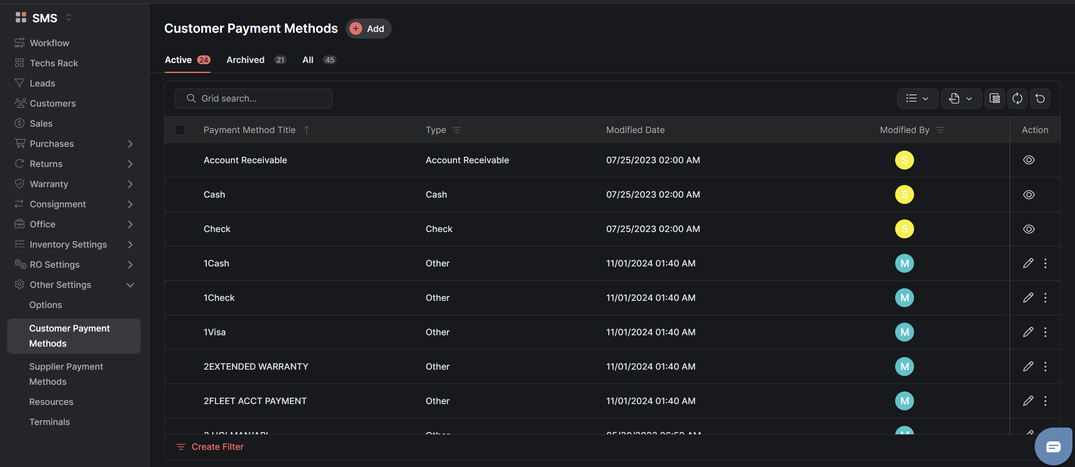
Task: Open Supplier Payment Methods in sidebar
Action: coord(66,374)
